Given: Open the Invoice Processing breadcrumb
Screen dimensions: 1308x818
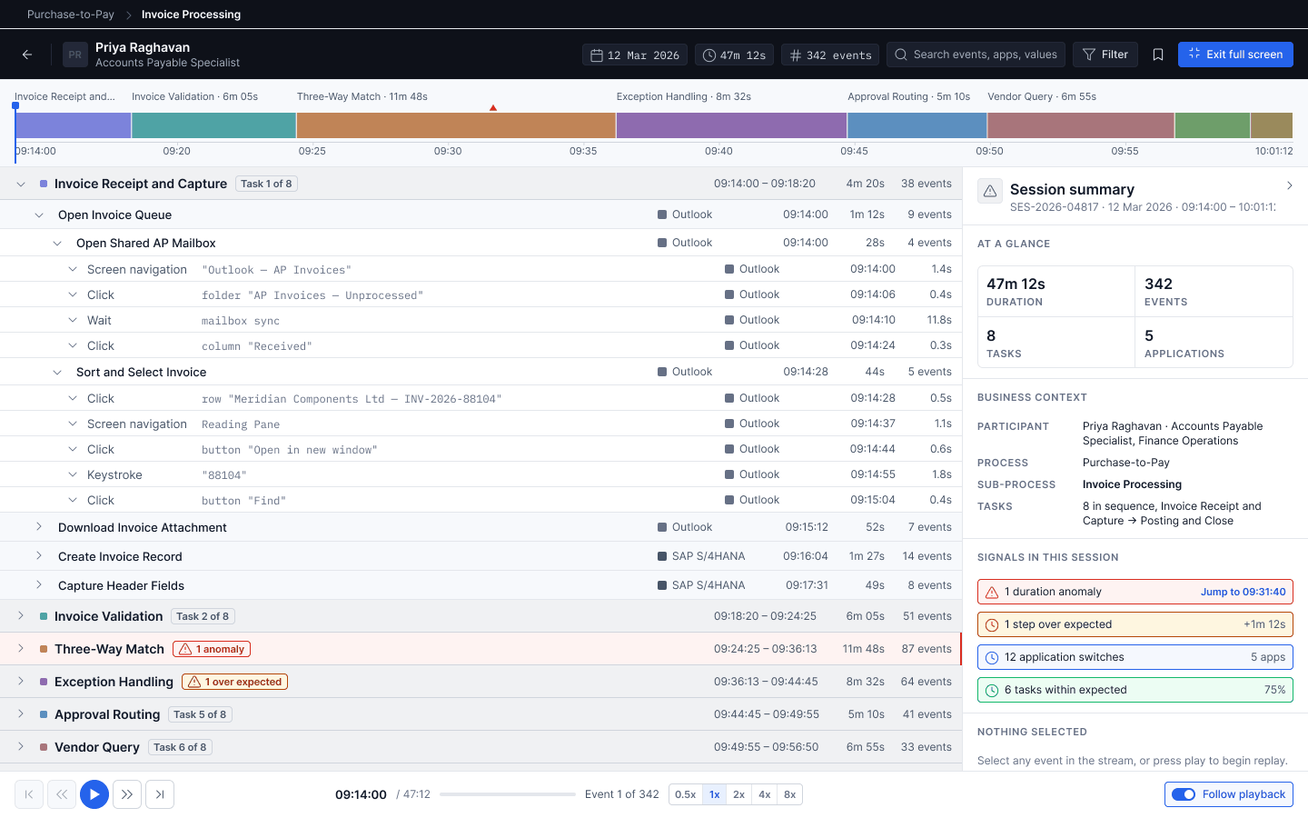Looking at the screenshot, I should [191, 15].
